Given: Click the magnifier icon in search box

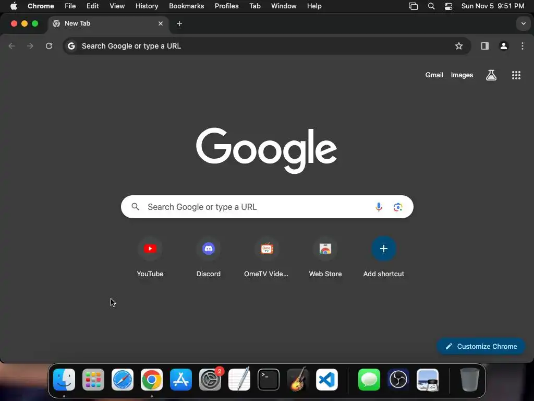Looking at the screenshot, I should point(135,207).
